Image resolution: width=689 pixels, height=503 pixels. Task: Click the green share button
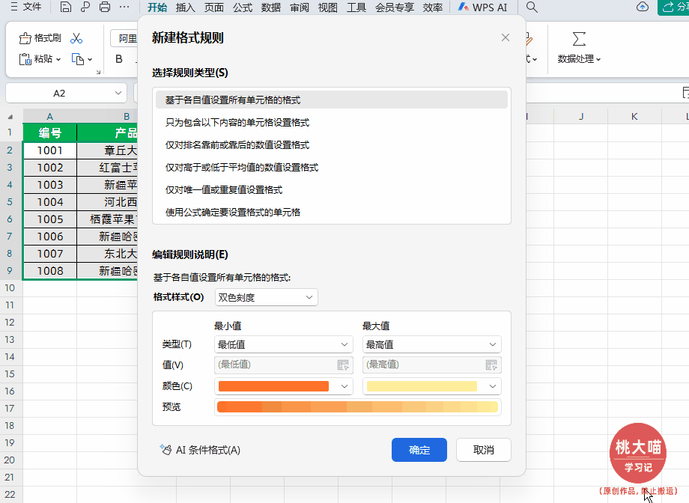(674, 7)
